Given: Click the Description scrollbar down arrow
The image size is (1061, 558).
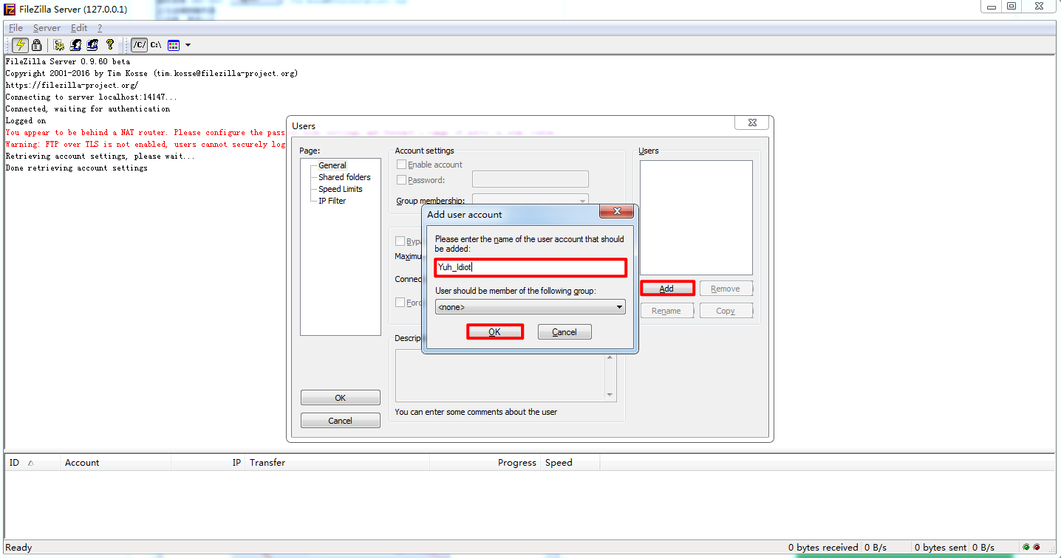Looking at the screenshot, I should [x=610, y=395].
